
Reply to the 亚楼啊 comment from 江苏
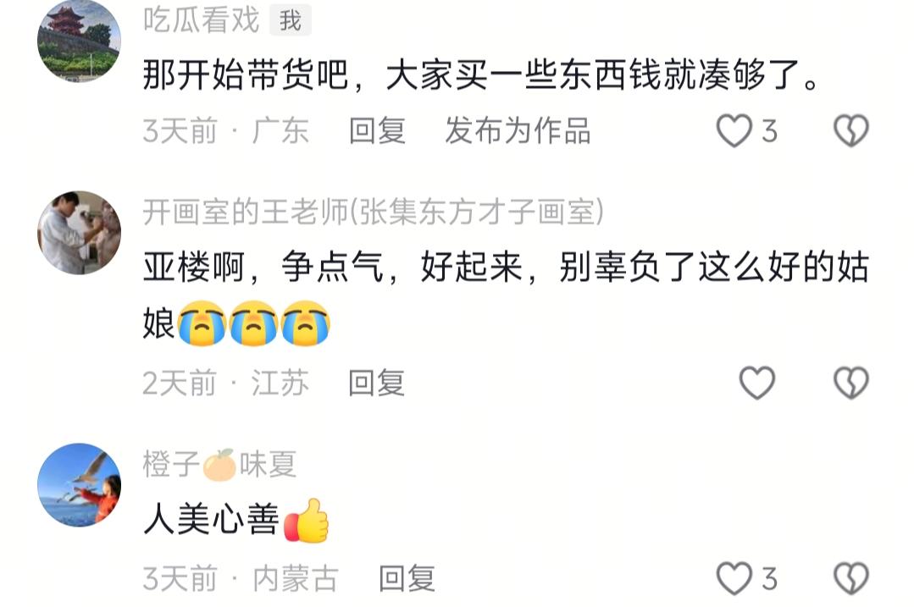(377, 383)
